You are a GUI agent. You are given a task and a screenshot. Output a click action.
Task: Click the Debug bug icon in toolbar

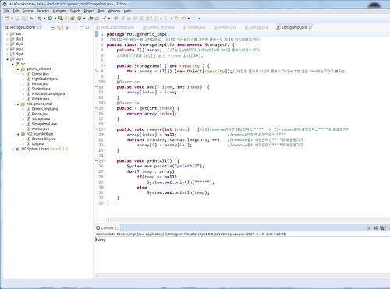(40, 19)
